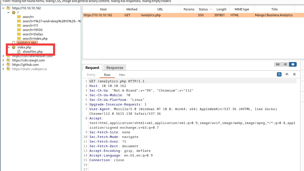Open the message editor hamburger menu
Viewport: 304px width, 171px height.
point(294,74)
